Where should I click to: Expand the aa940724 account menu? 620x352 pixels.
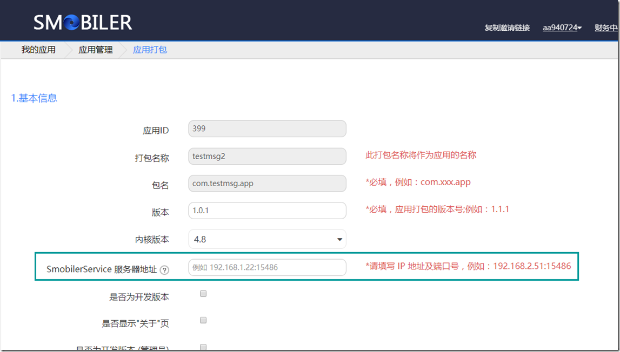pos(562,28)
